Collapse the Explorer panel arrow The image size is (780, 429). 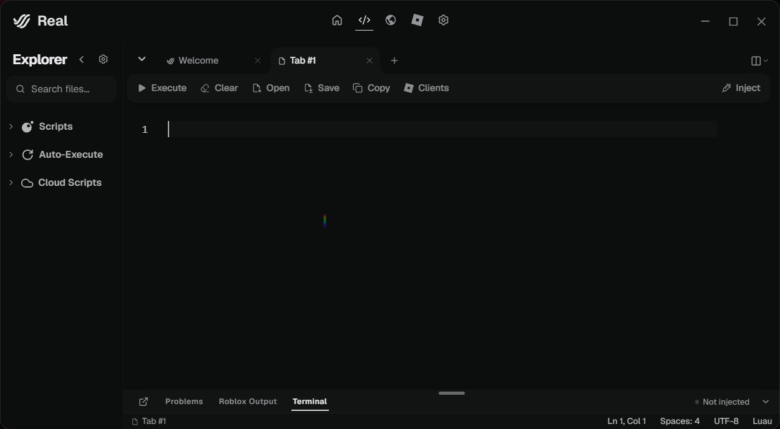click(82, 59)
